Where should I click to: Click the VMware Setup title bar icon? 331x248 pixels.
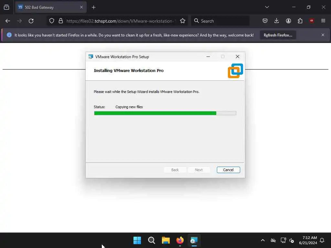(91, 57)
